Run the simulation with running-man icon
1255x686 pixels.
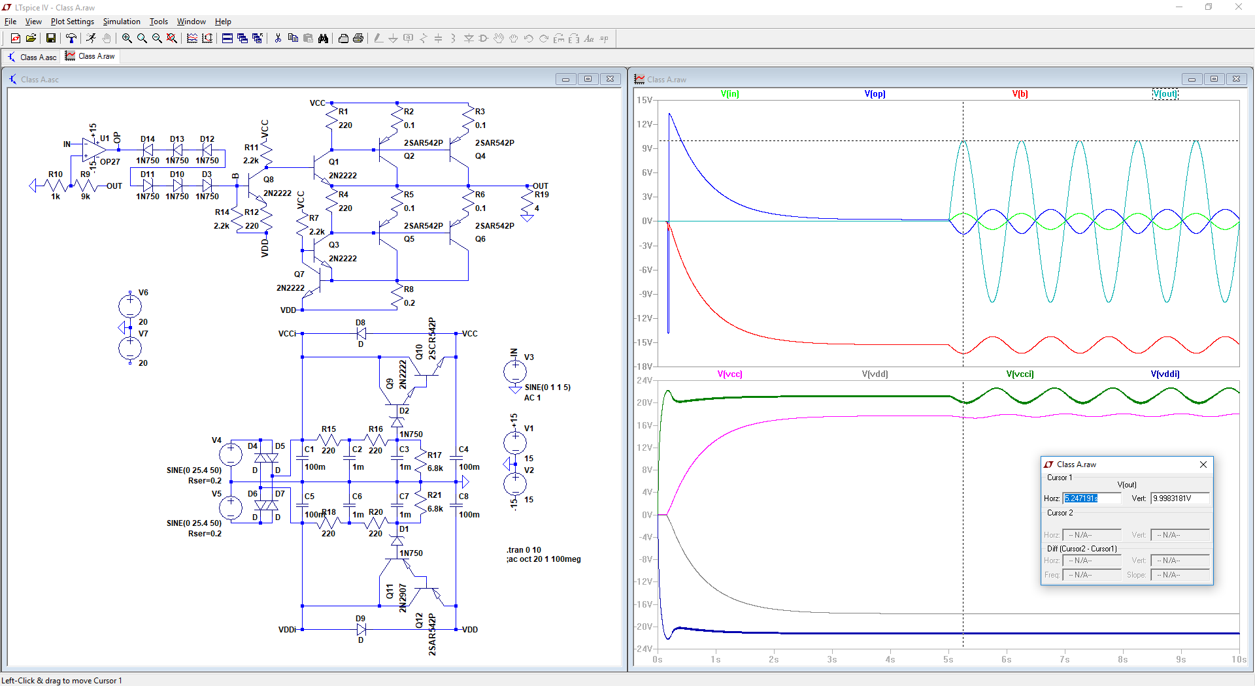pyautogui.click(x=91, y=39)
